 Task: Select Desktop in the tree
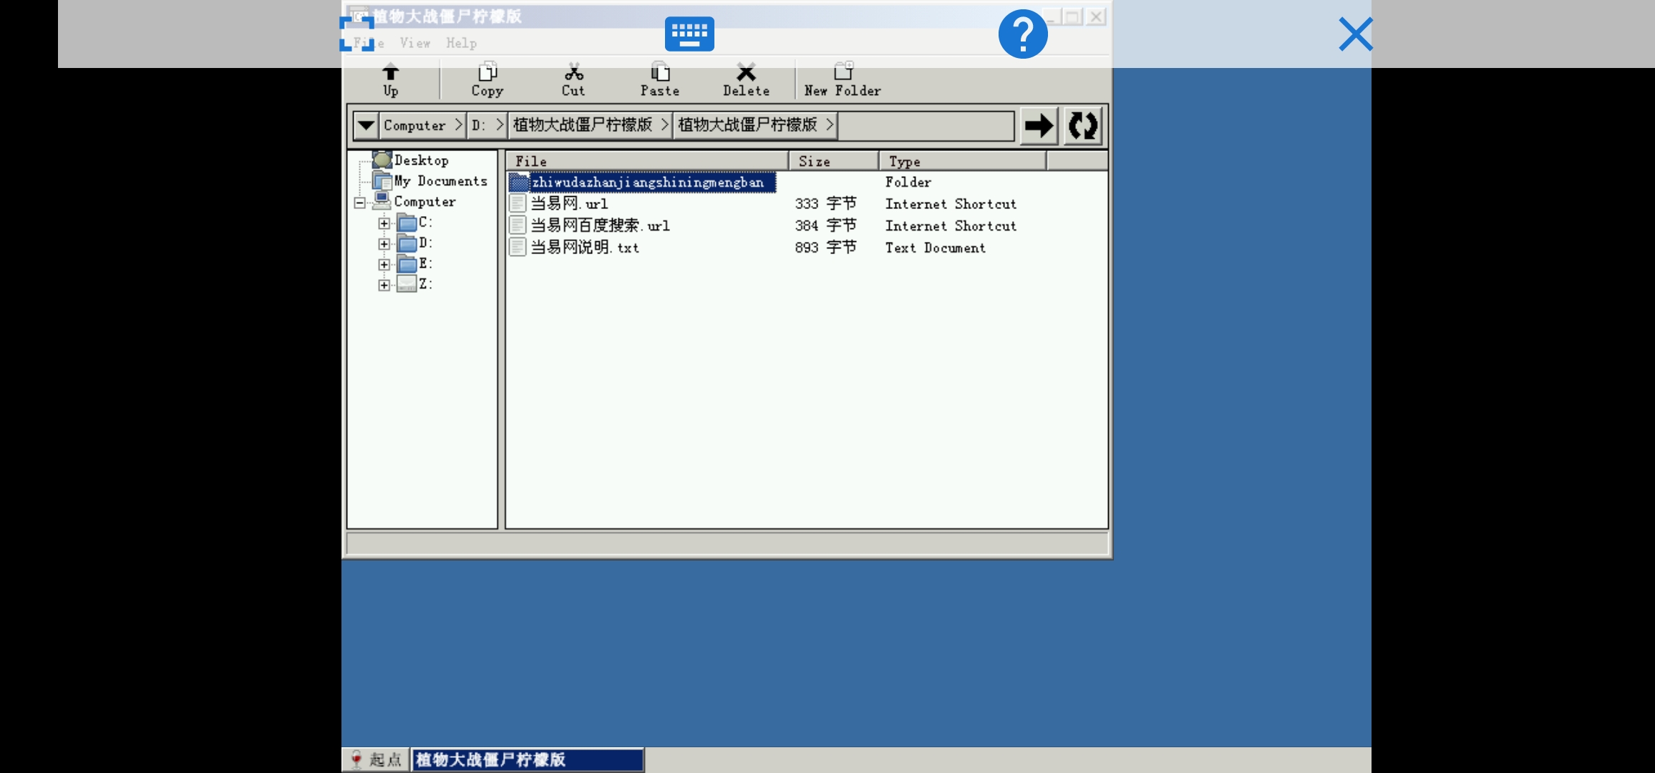point(421,160)
